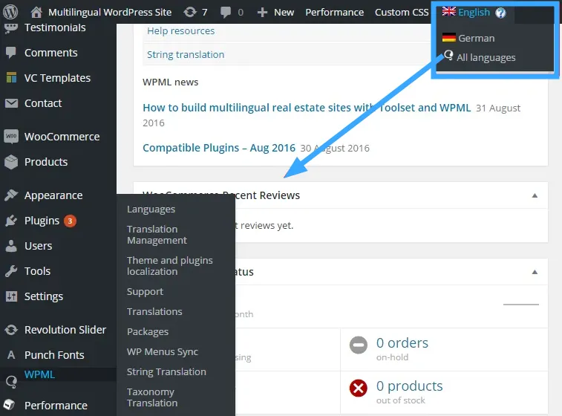562x416 pixels.
Task: Open Translation Management in the WPML submenu
Action: coord(157,235)
